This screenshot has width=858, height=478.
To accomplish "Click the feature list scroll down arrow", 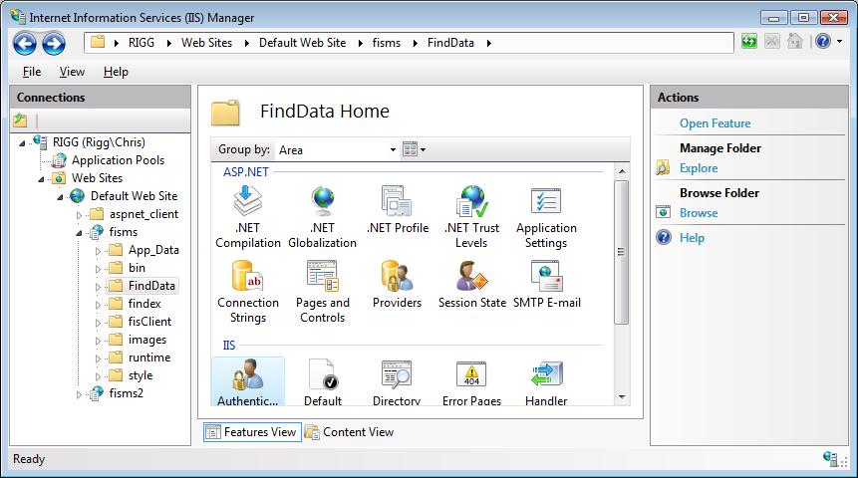I will [x=621, y=397].
